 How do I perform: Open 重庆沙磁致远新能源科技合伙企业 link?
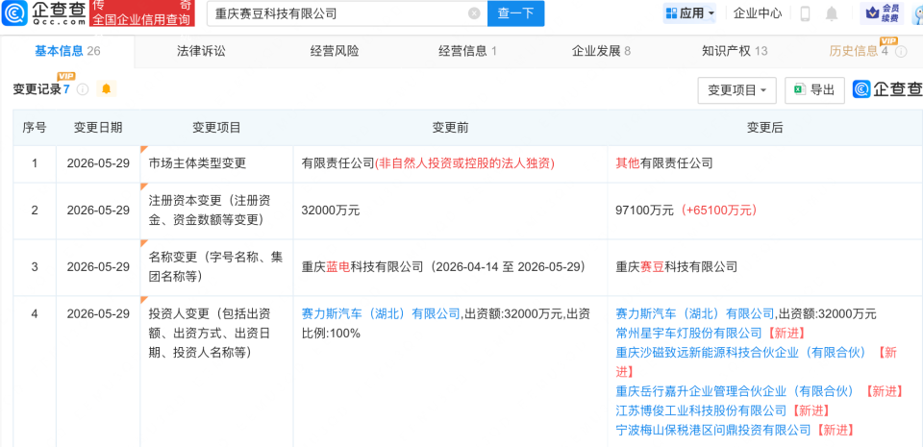pyautogui.click(x=741, y=352)
